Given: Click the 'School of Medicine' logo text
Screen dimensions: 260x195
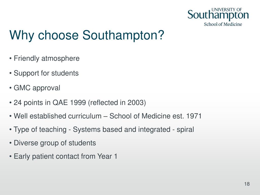Looking at the screenshot, I should point(223,24).
